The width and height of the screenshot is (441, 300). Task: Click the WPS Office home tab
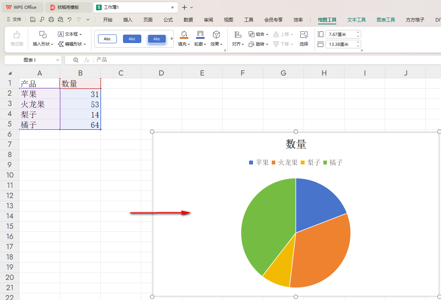(x=22, y=7)
